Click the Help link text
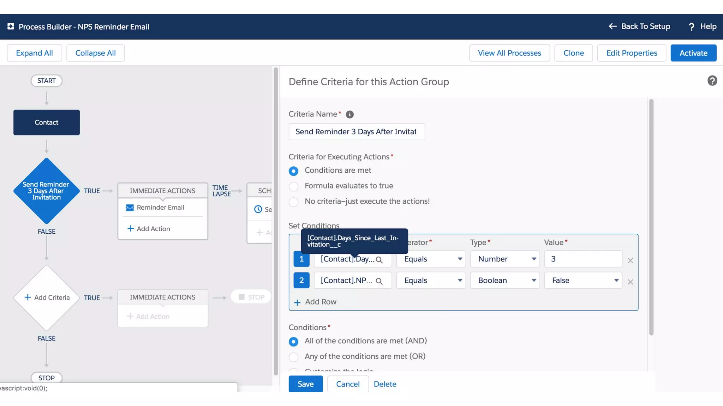This screenshot has height=406, width=723. pyautogui.click(x=708, y=26)
